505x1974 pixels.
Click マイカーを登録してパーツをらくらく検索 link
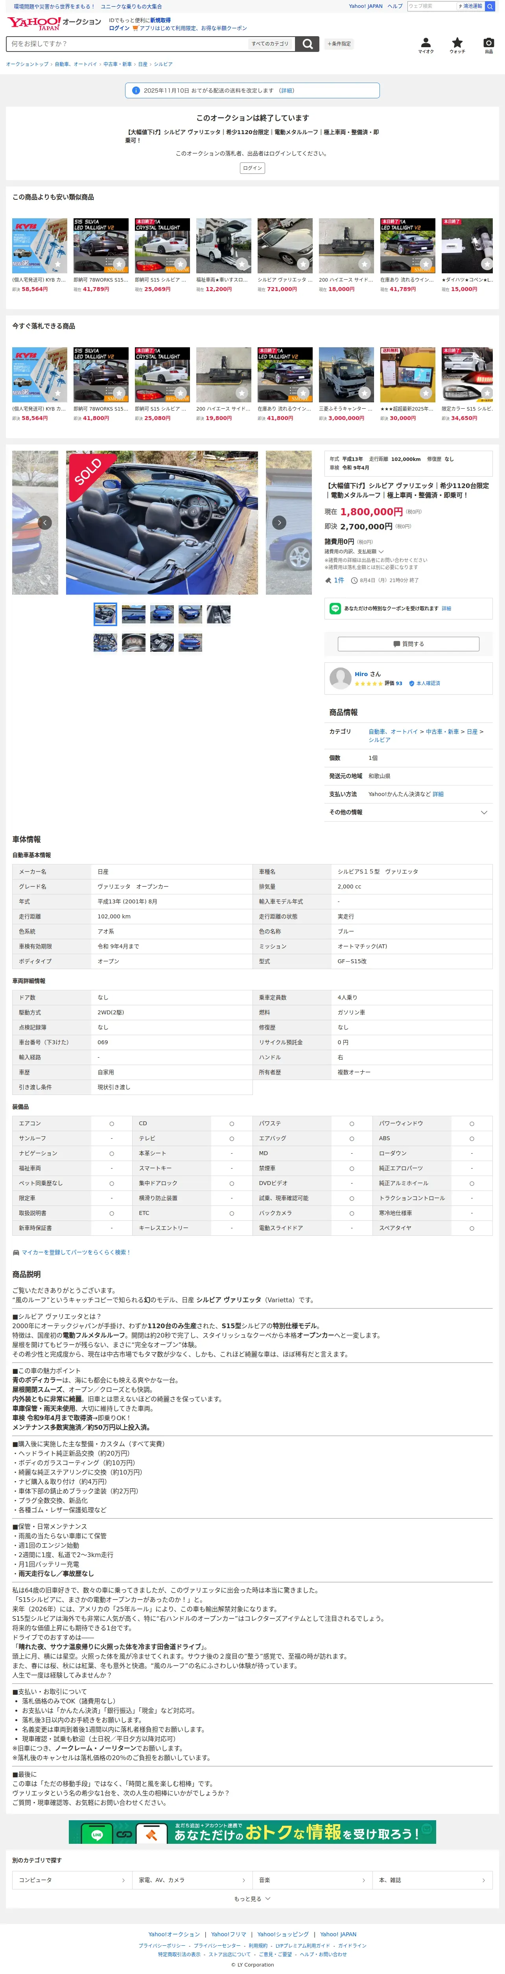click(76, 1252)
